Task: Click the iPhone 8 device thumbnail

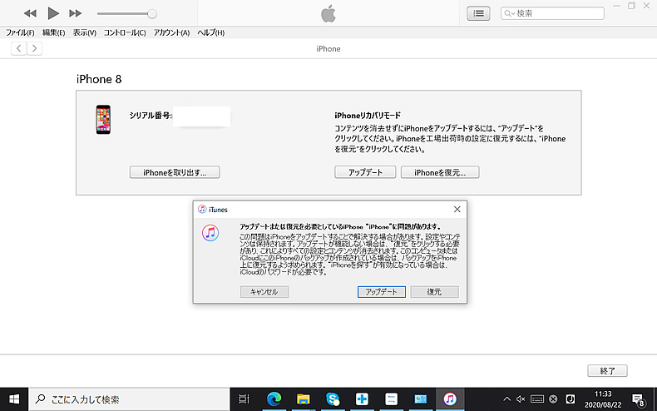Action: click(x=103, y=120)
